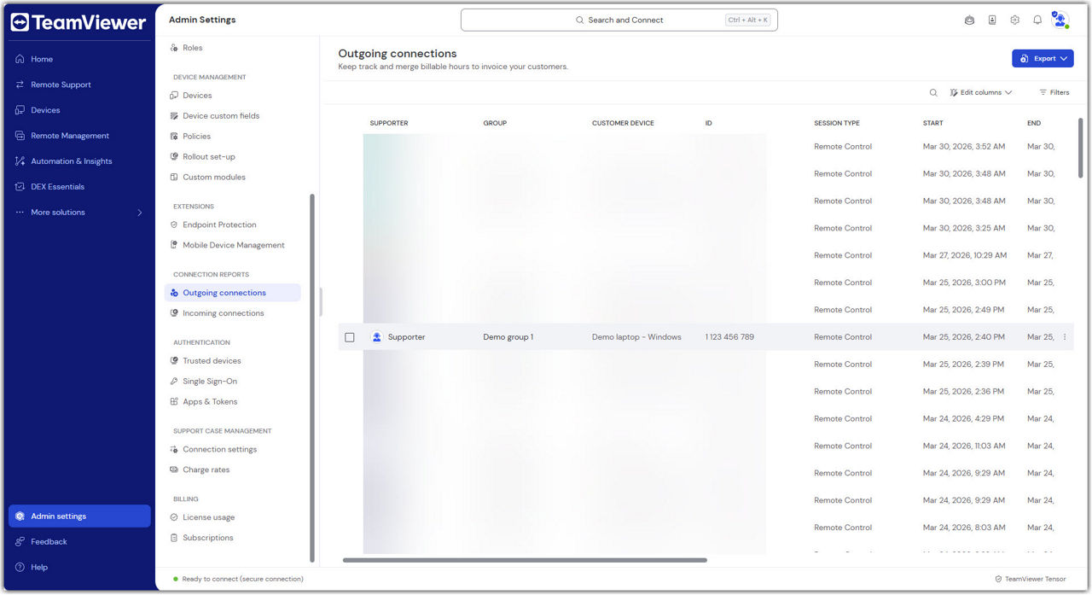
Task: Click the Supporter avatar icon in the row
Action: pos(377,337)
